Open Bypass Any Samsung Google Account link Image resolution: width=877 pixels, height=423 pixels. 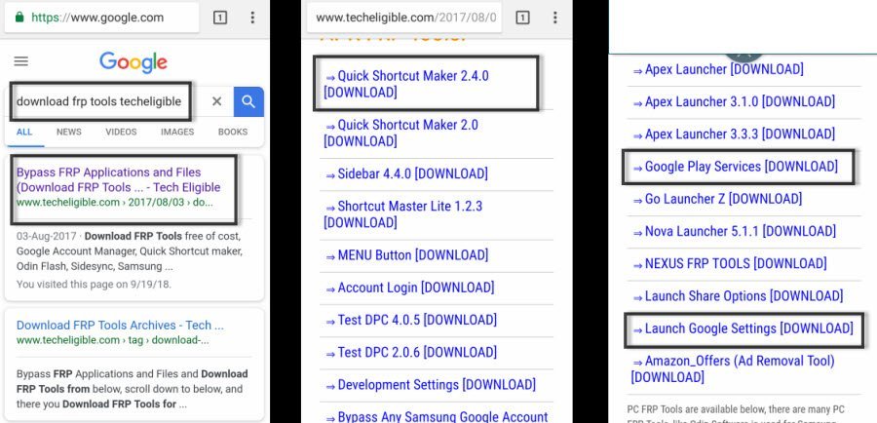437,417
